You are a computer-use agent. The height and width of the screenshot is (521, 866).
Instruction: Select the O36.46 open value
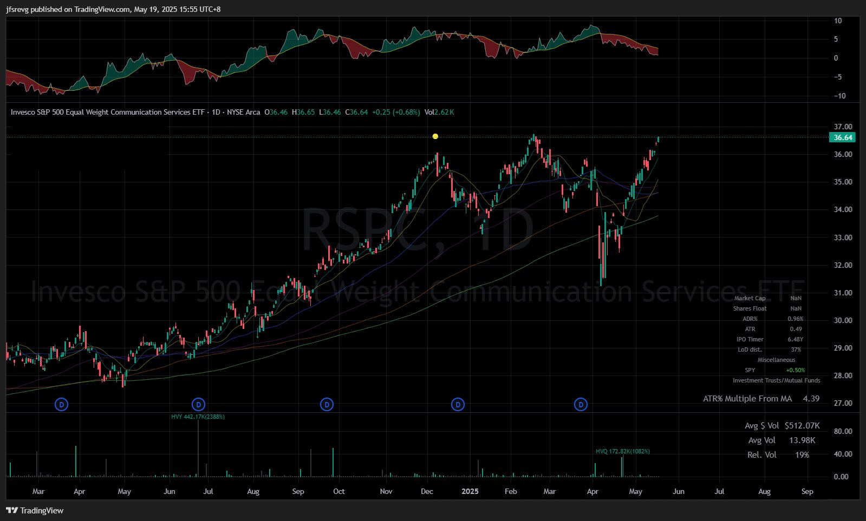tap(276, 112)
